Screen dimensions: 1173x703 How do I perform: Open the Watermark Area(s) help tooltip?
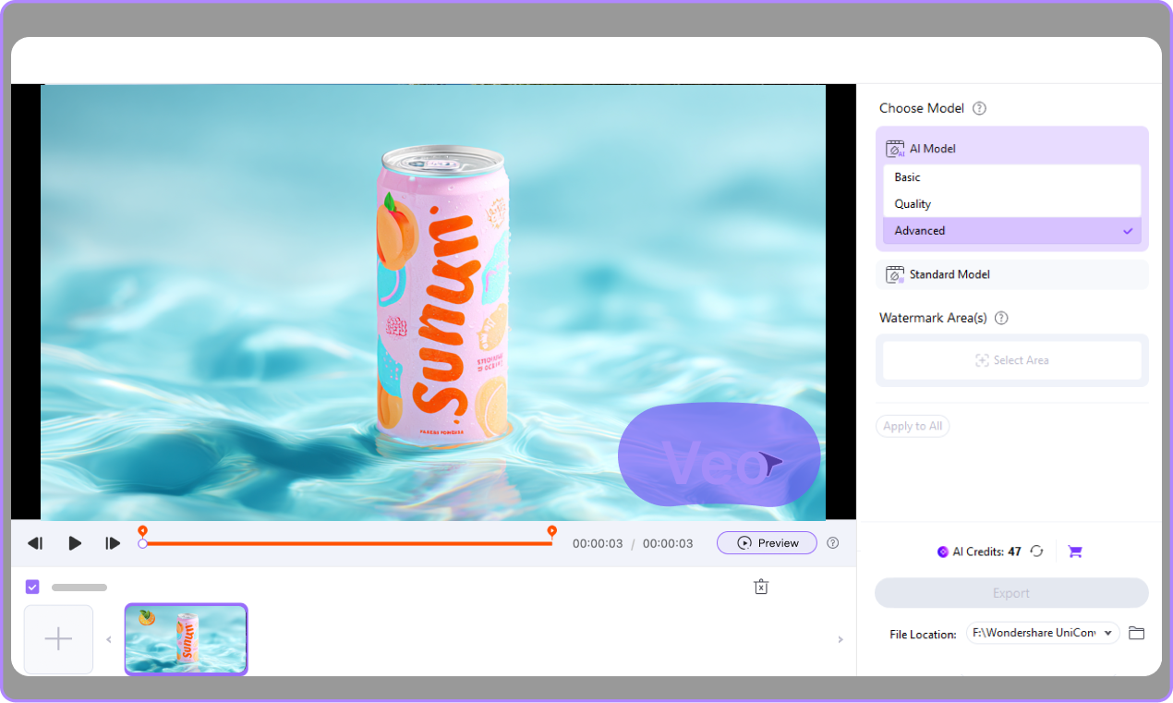point(1001,318)
